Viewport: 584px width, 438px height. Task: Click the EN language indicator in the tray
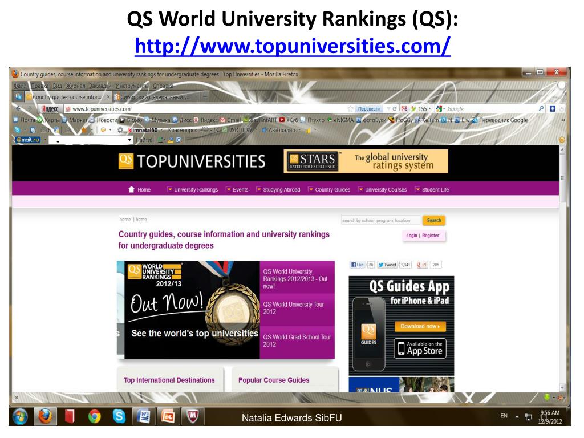504,416
